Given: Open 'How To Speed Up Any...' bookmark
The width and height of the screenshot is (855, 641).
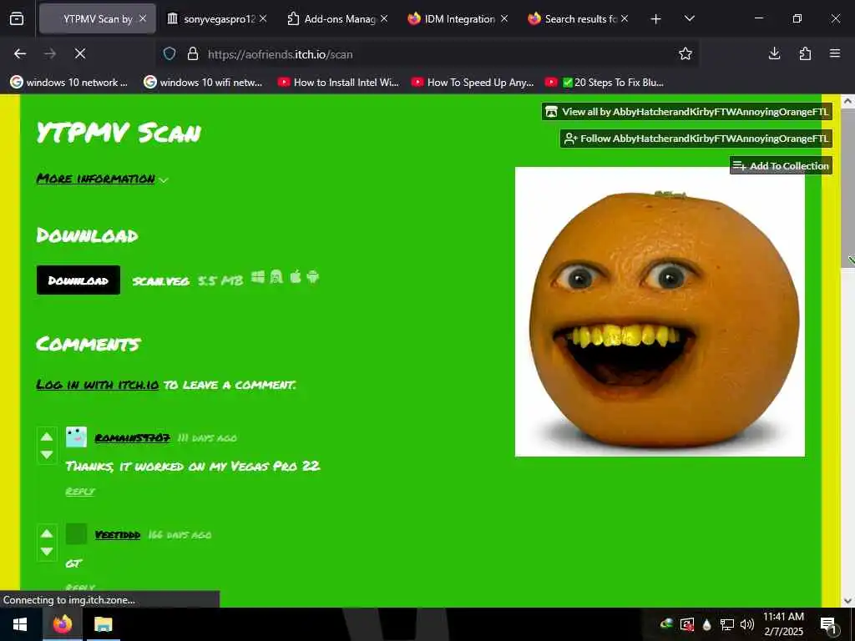Looking at the screenshot, I should click(473, 83).
